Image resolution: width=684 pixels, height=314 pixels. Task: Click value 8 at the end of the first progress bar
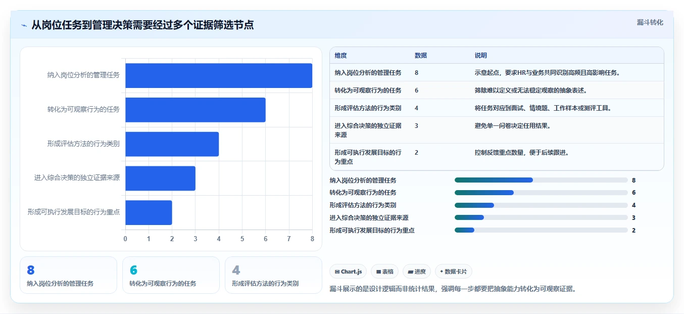coord(633,180)
